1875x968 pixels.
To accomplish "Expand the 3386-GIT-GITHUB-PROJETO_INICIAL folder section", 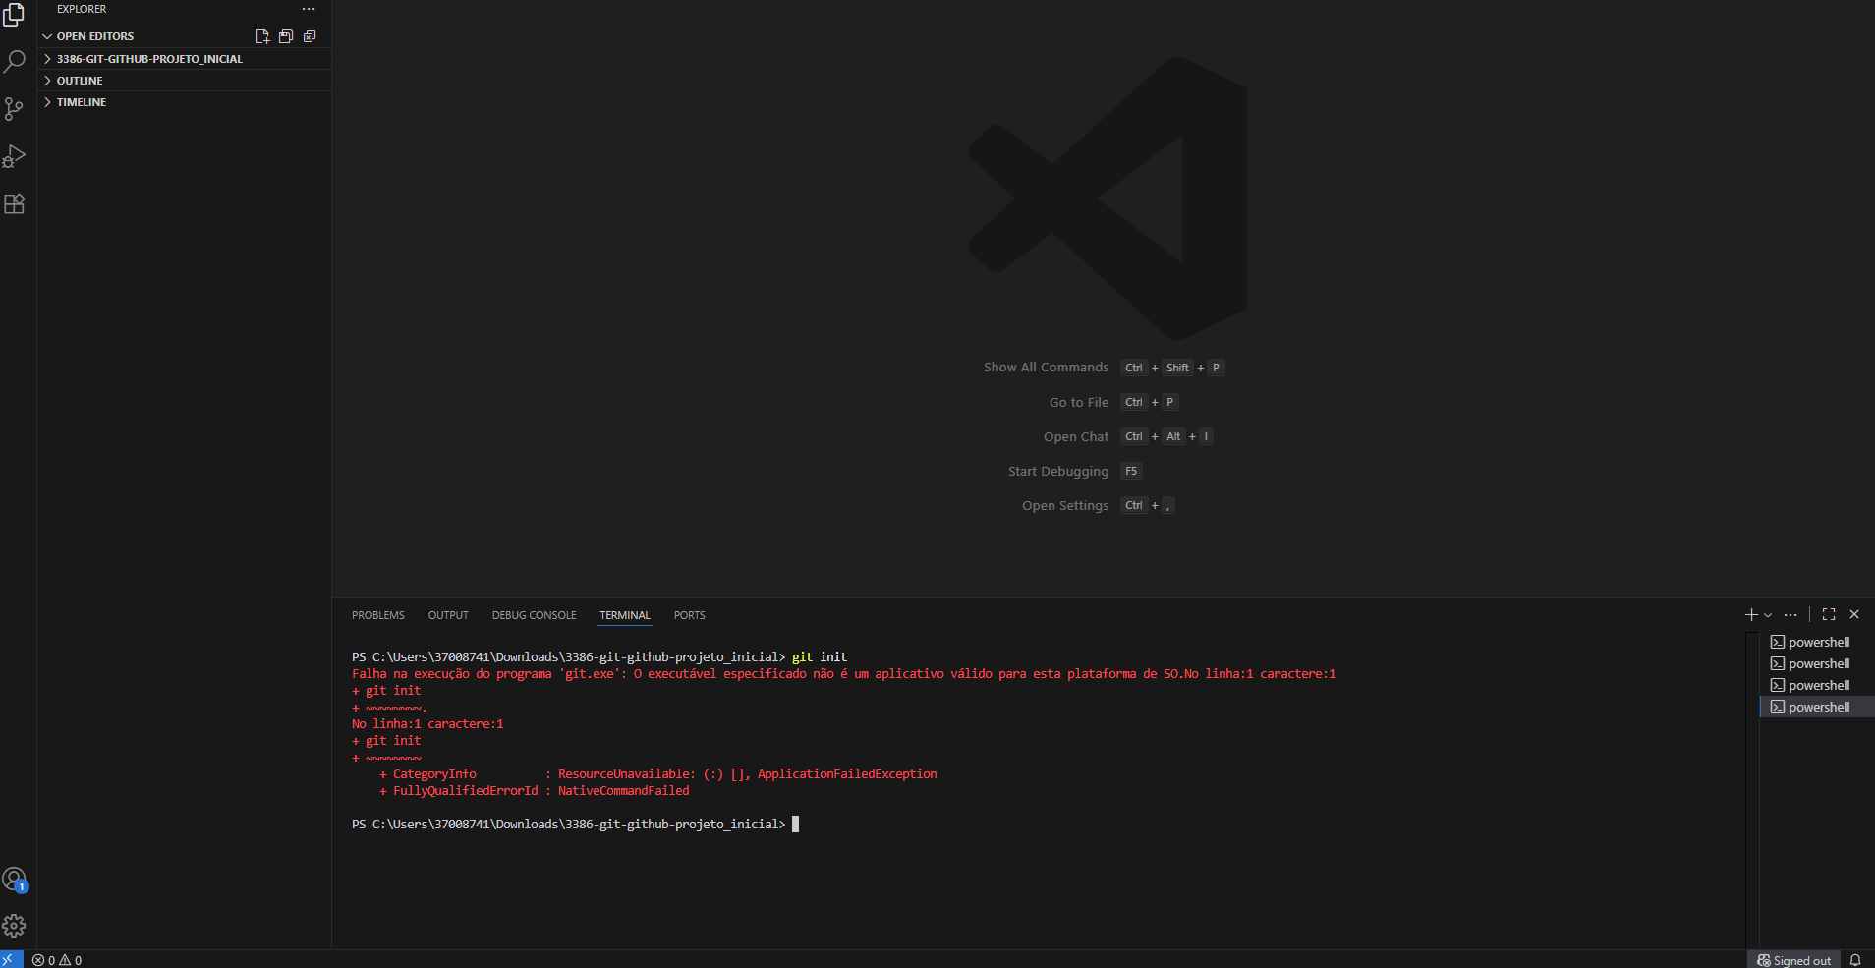I will tap(149, 59).
